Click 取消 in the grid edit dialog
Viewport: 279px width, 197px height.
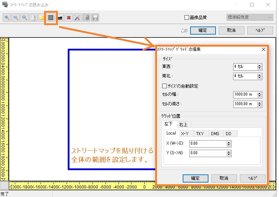(x=224, y=178)
